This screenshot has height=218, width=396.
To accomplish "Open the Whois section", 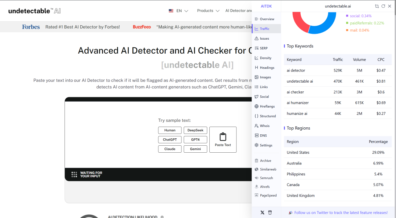I will tap(267, 126).
